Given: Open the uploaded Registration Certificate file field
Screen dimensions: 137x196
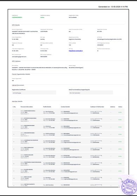Looking at the screenshot, I should (34, 93).
